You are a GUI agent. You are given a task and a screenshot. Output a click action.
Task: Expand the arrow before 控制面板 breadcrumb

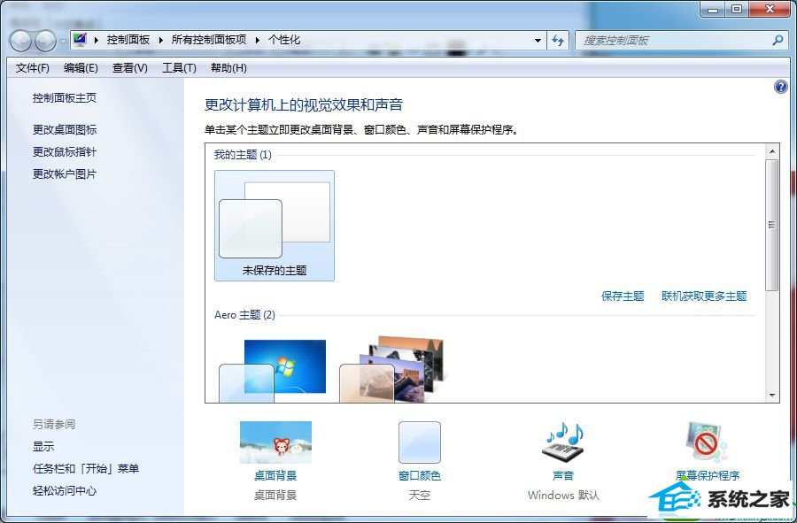coord(96,40)
